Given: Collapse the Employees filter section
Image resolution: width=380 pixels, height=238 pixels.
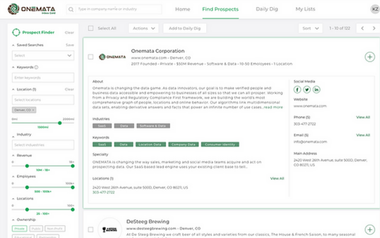Looking at the screenshot, I should [x=13, y=177].
